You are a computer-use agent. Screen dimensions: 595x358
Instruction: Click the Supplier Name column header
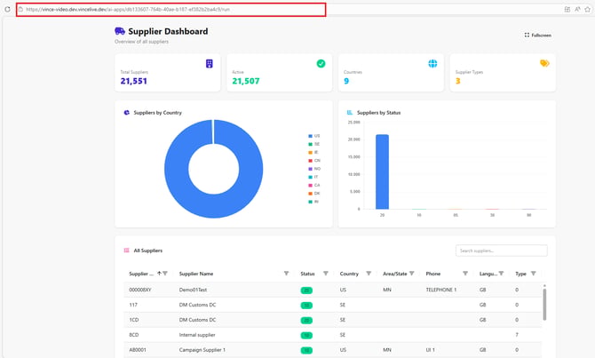point(196,274)
